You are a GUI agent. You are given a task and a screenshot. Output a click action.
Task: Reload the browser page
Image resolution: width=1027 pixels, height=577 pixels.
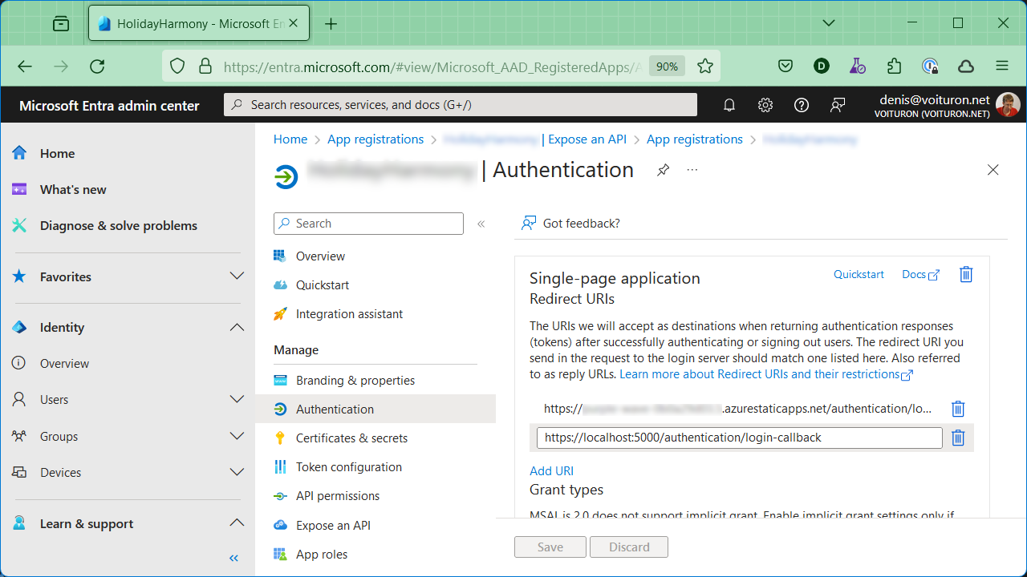(97, 67)
